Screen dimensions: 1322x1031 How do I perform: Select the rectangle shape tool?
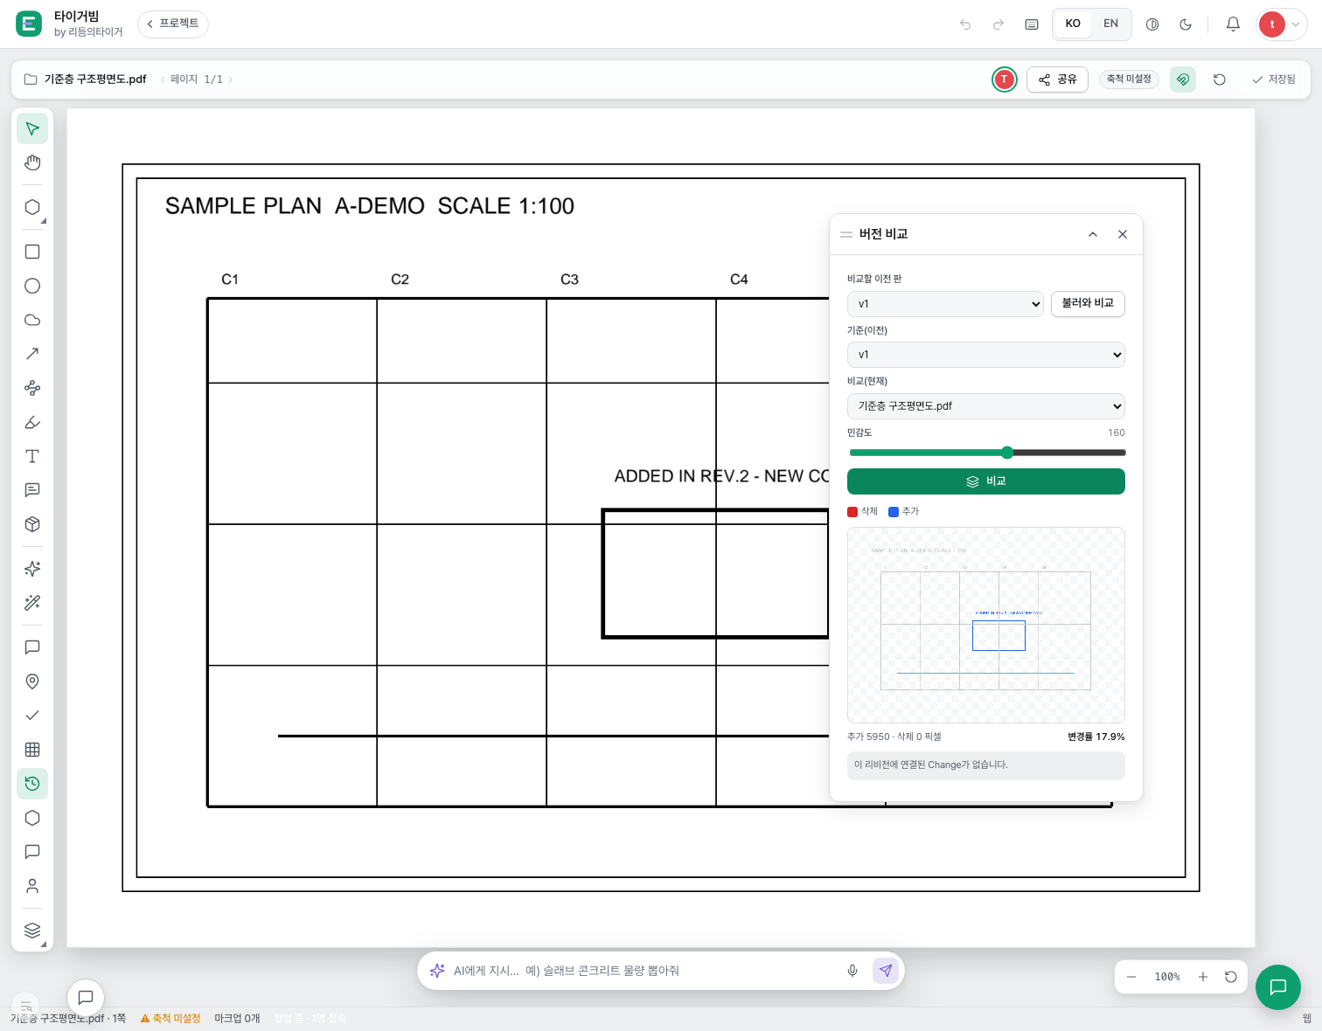coord(32,252)
